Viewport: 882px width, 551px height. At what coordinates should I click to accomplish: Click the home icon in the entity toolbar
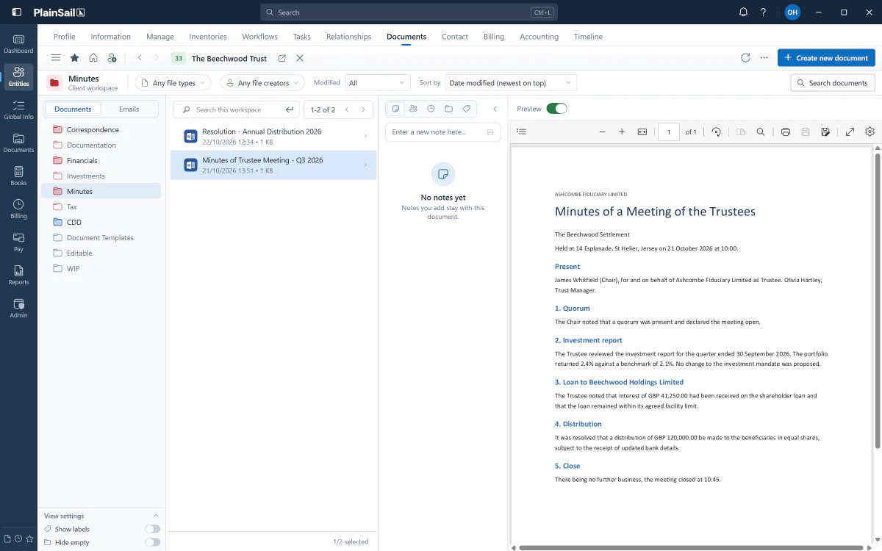(93, 58)
